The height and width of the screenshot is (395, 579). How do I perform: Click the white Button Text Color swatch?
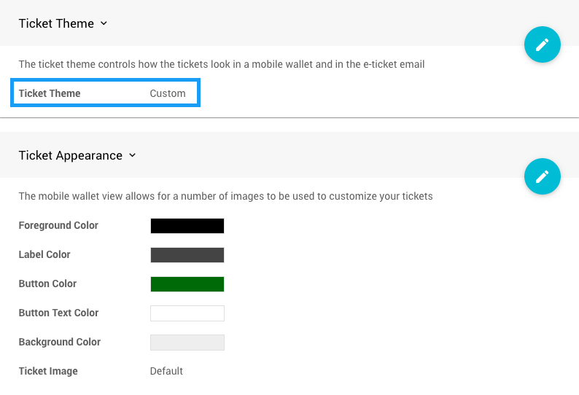click(x=187, y=313)
